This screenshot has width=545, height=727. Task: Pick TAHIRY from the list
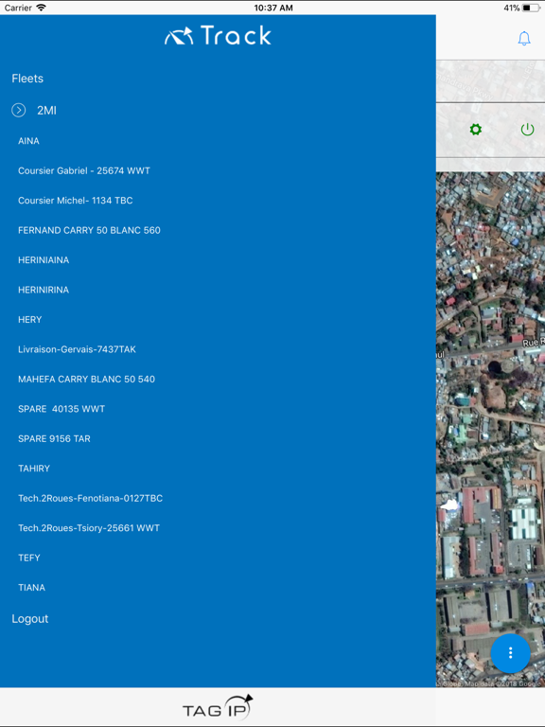click(x=34, y=469)
